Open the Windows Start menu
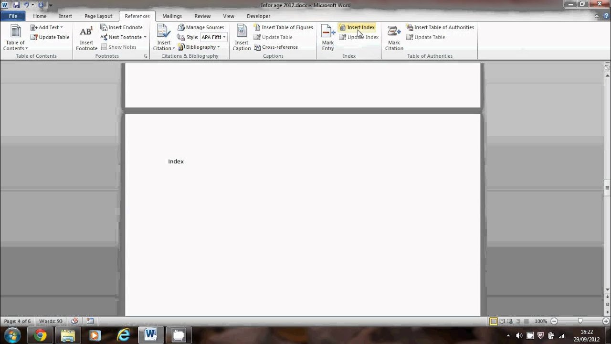The height and width of the screenshot is (344, 611). (x=12, y=335)
